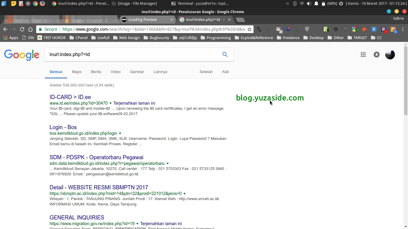Open the CPanel bookmarks folder

coord(79,38)
